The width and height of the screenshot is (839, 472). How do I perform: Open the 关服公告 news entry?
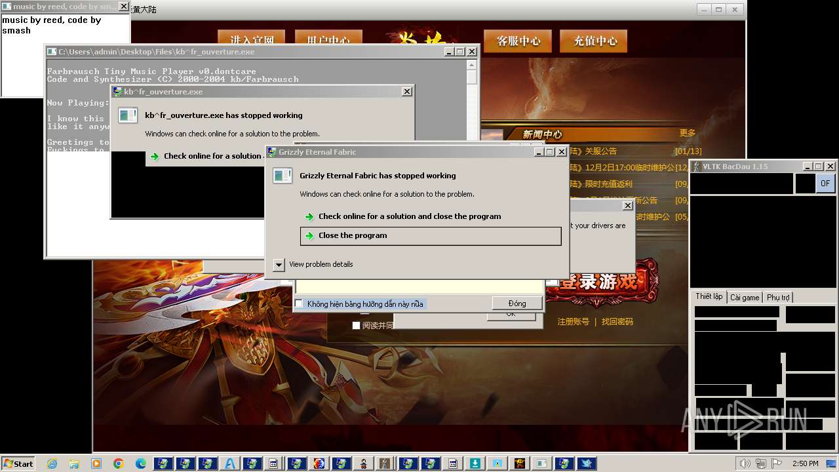click(600, 151)
